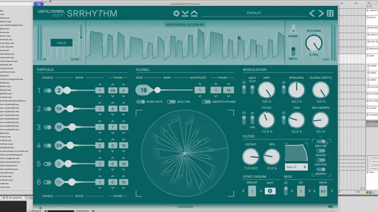The height and width of the screenshot is (212, 378).
Task: Open plugin settings gear icon
Action: pos(176,13)
